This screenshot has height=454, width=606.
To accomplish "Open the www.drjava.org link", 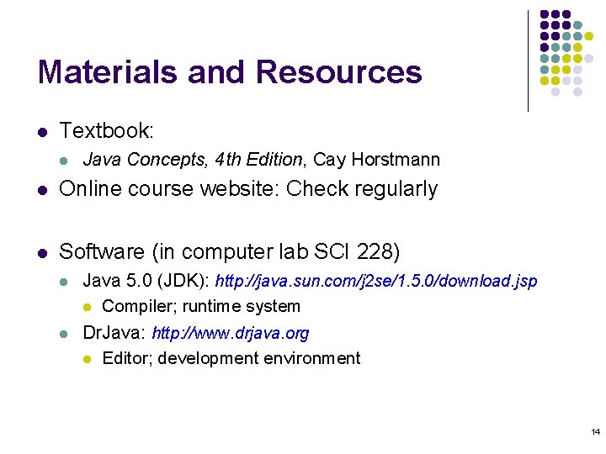I will coord(231,333).
